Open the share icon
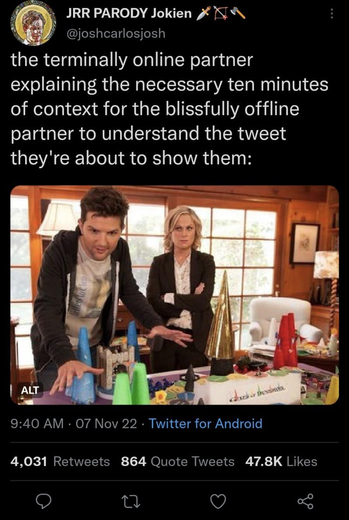The image size is (349, 520). point(305,502)
